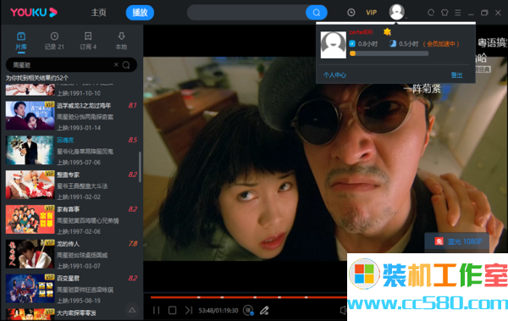Open the main menu hamburger icon
The image size is (508, 321).
pos(458,13)
